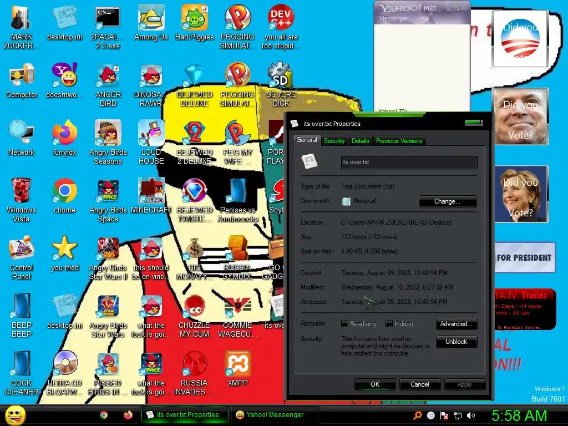Click the Unblock button
The image size is (568, 426).
pos(456,342)
